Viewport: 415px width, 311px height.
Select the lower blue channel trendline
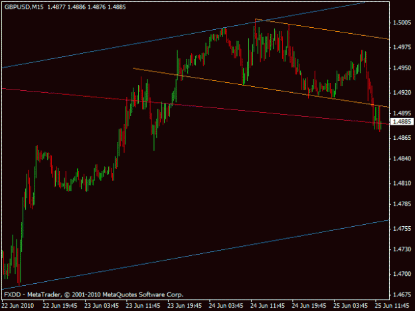pos(196,255)
